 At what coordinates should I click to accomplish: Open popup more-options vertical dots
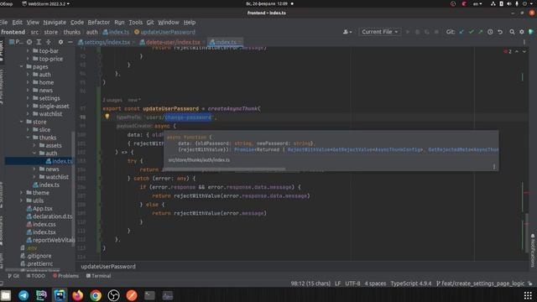(x=494, y=166)
